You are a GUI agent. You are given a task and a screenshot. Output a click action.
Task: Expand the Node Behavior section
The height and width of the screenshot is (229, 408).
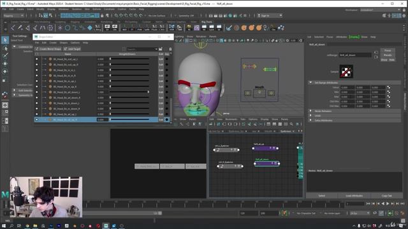(310, 111)
